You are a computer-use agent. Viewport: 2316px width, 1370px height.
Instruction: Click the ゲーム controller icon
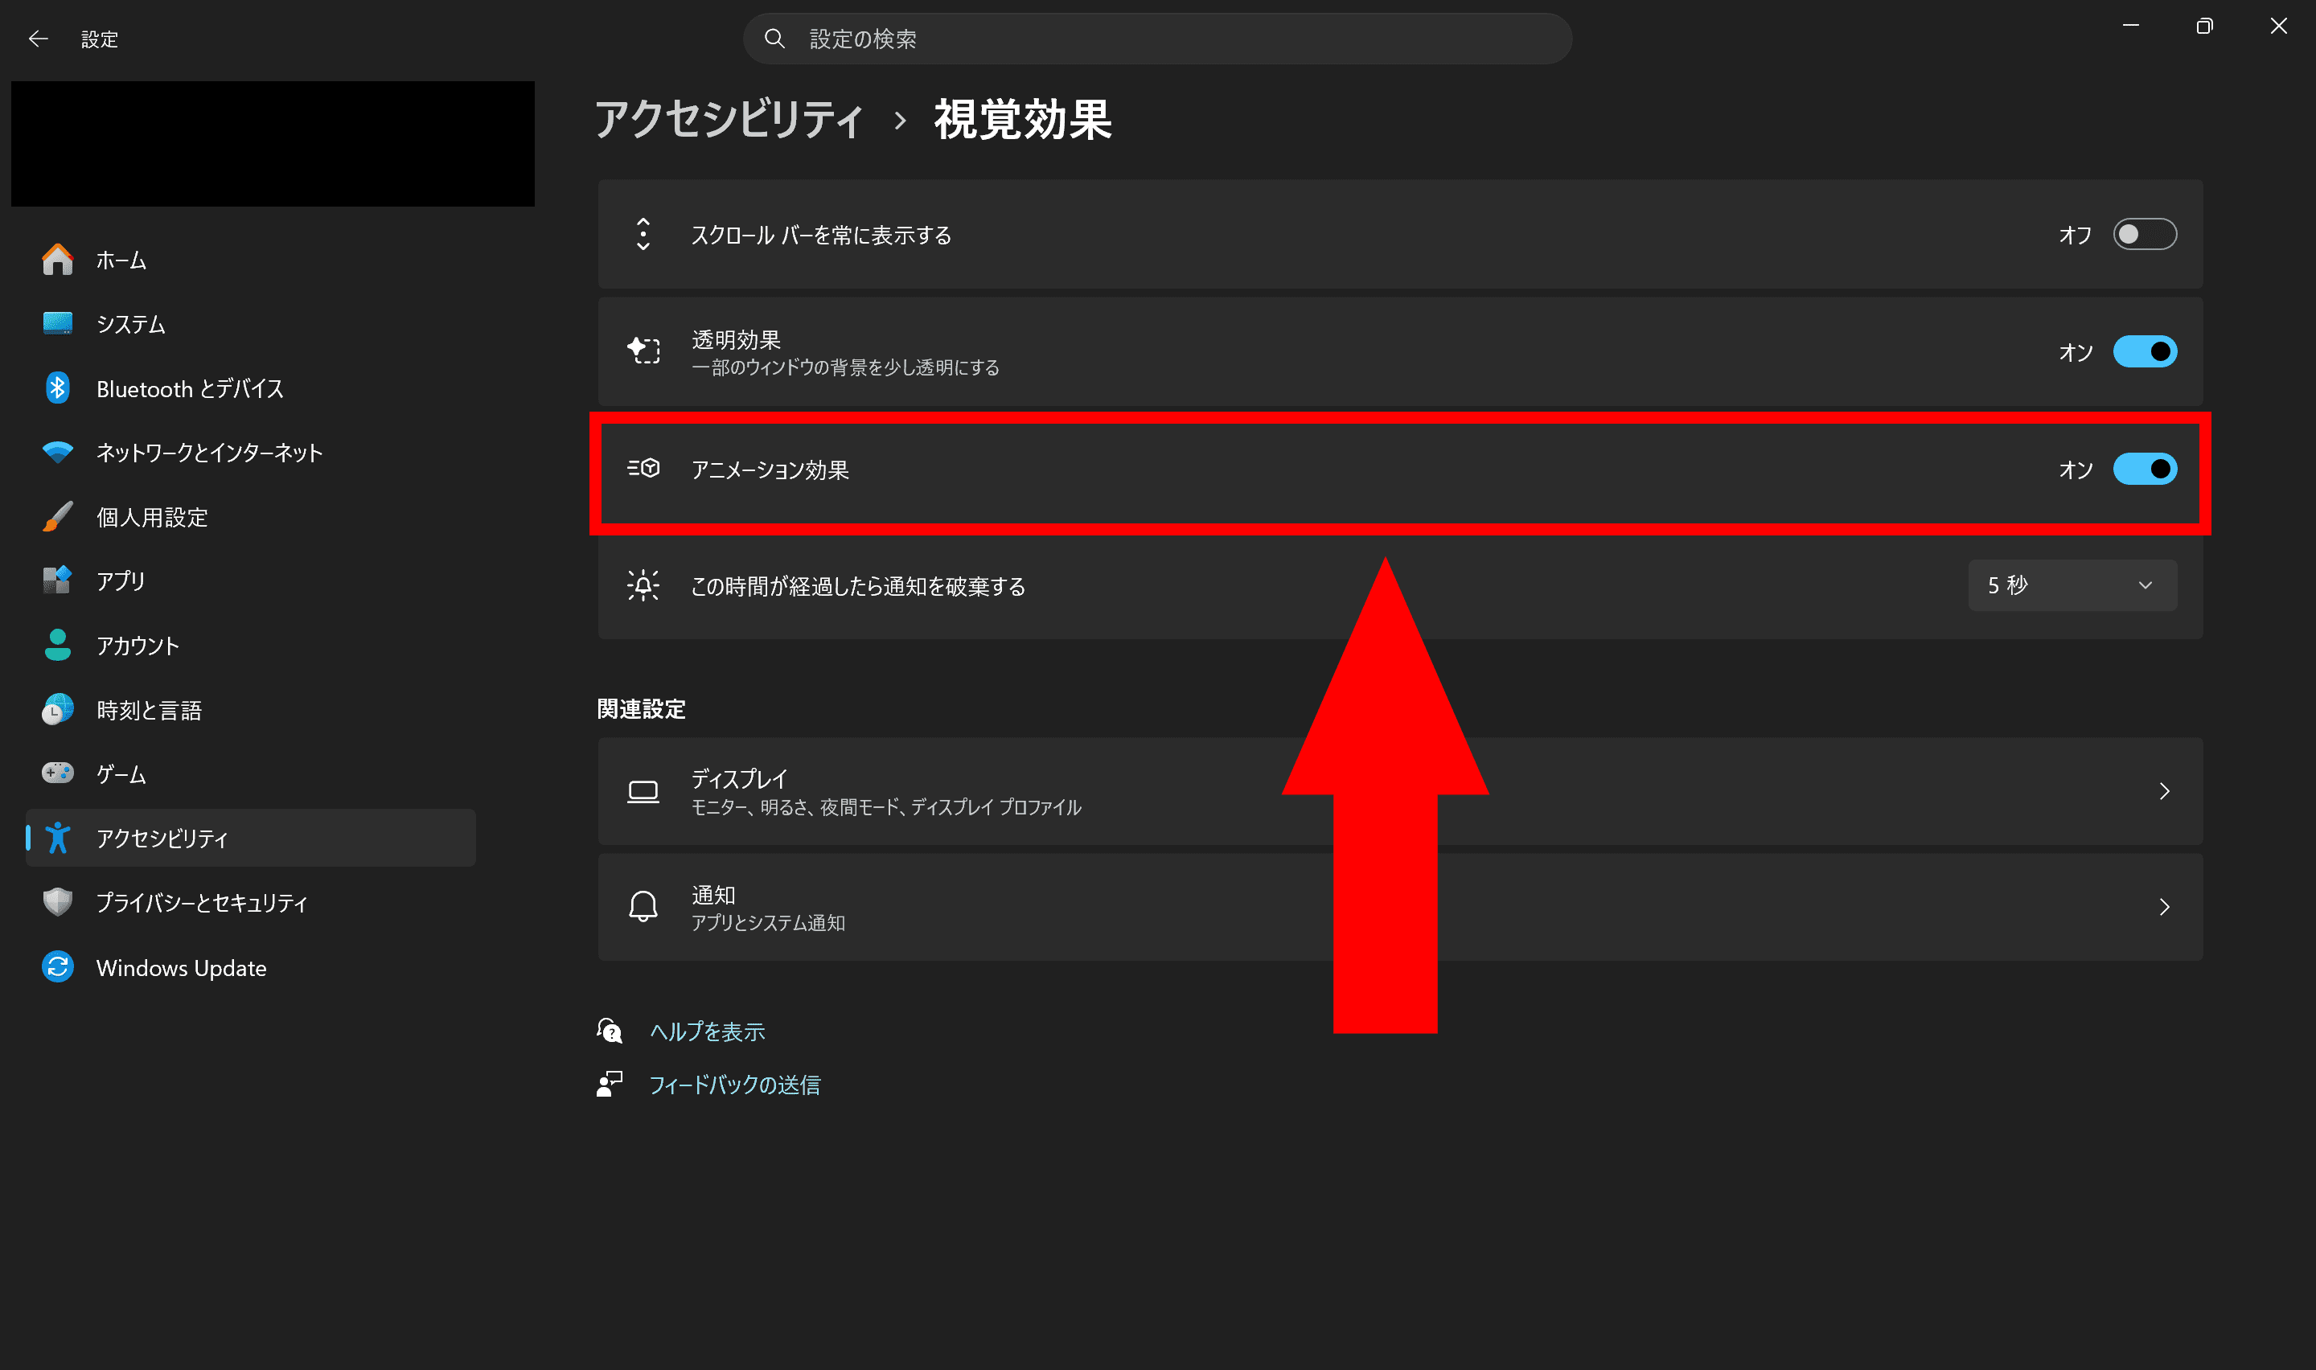(x=57, y=773)
